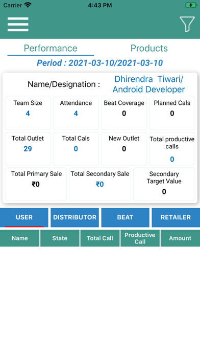
Task: Tap the Total Primary Sale card
Action: [36, 184]
